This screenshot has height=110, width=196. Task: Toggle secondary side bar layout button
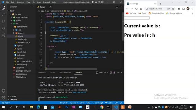point(99,2)
